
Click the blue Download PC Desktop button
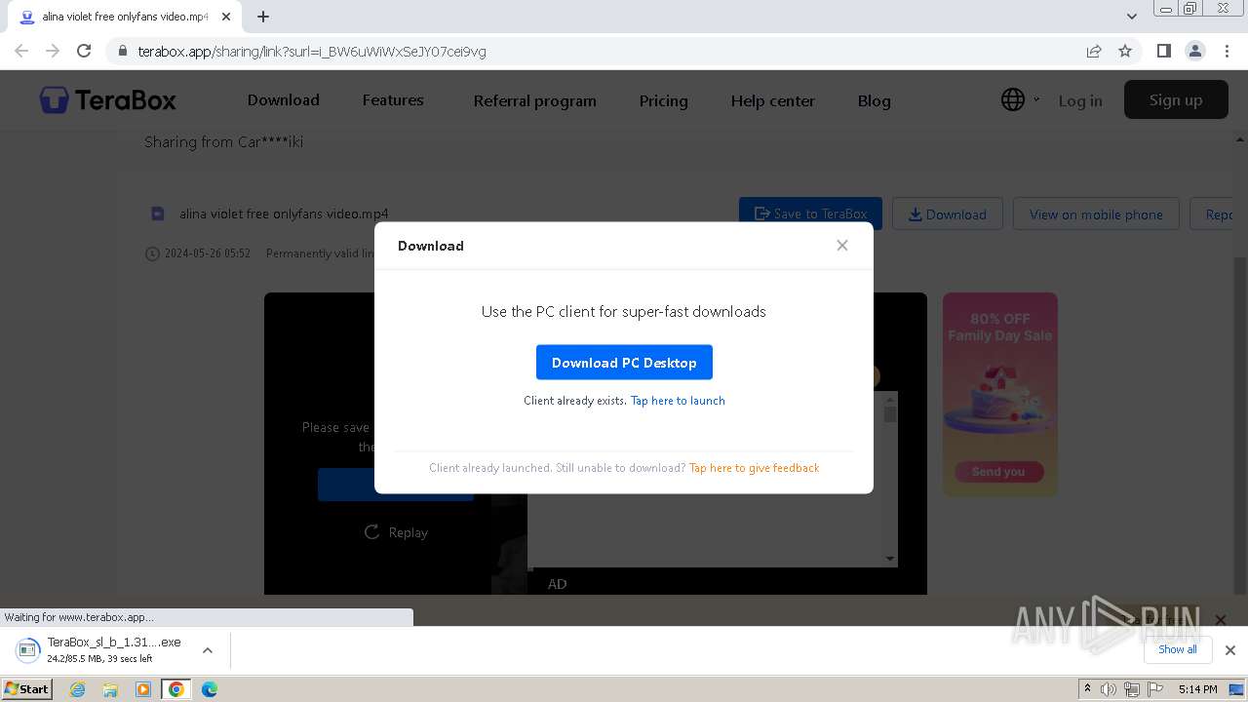tap(624, 363)
